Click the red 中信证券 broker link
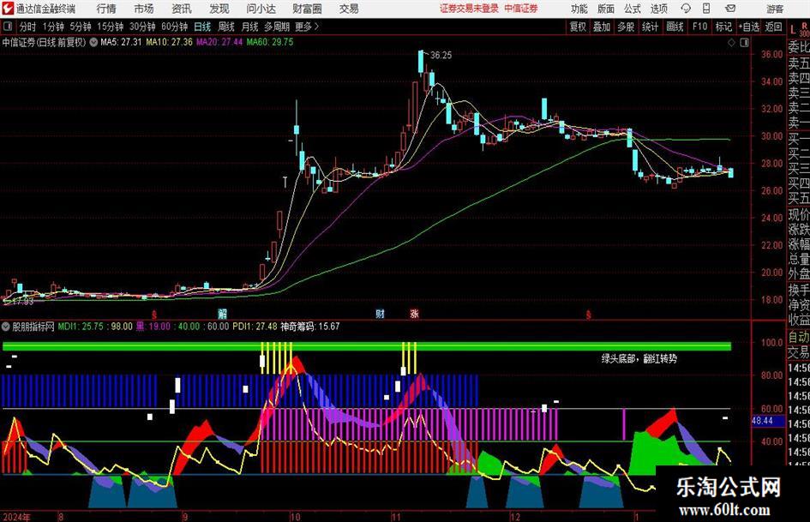This screenshot has height=522, width=810. click(521, 9)
